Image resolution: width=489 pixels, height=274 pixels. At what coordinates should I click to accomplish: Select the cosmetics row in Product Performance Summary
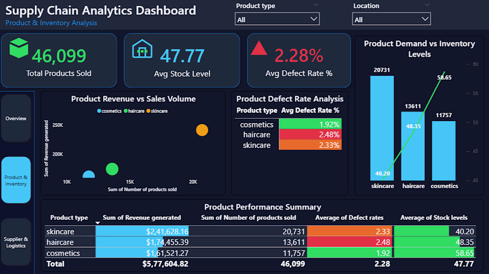pos(63,253)
